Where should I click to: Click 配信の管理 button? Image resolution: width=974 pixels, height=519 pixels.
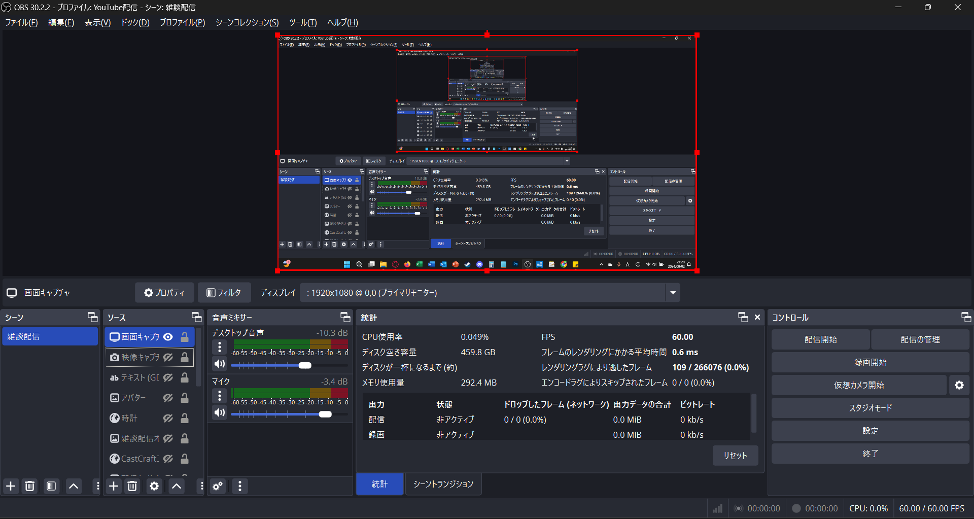[920, 339]
